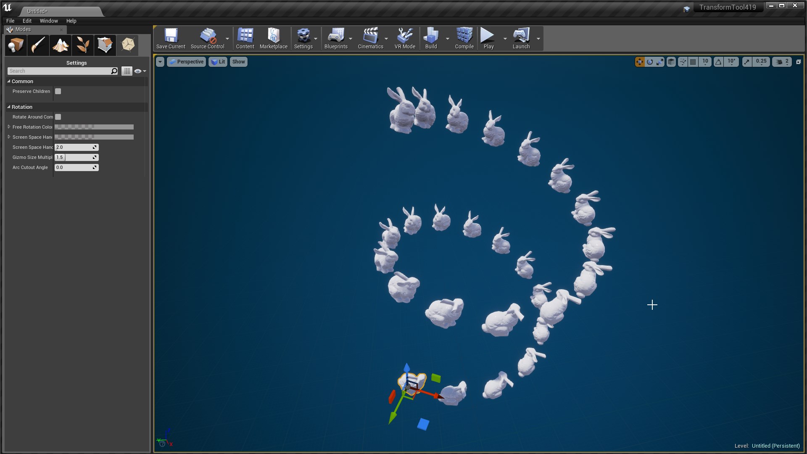
Task: Select the Geometry Editing mode icon
Action: pos(105,45)
